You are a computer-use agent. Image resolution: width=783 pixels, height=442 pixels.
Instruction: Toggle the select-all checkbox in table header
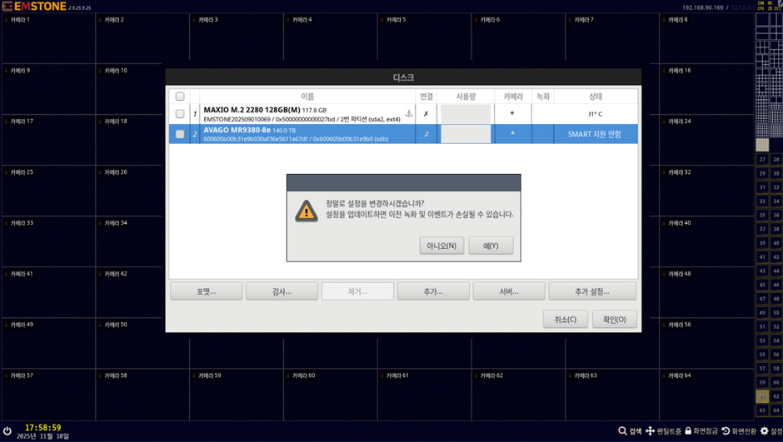180,97
